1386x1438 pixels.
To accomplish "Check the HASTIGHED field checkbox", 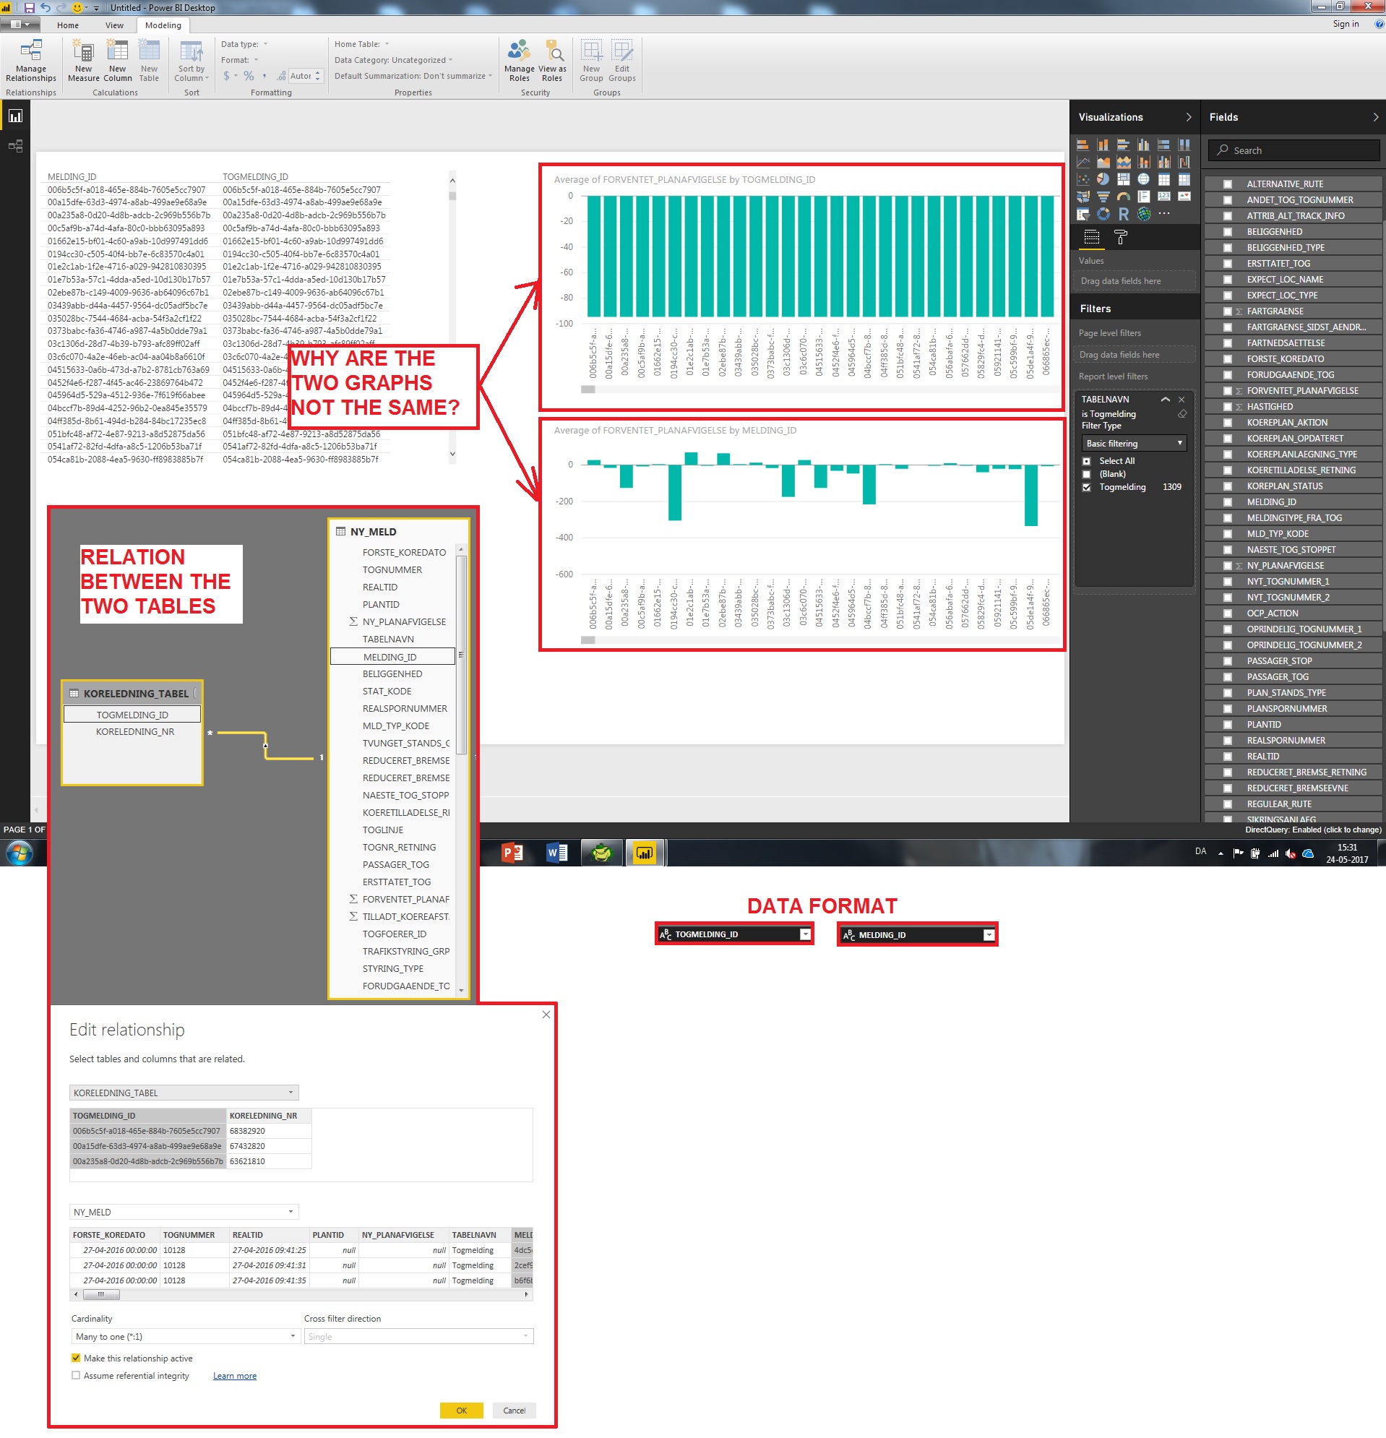I will point(1228,407).
